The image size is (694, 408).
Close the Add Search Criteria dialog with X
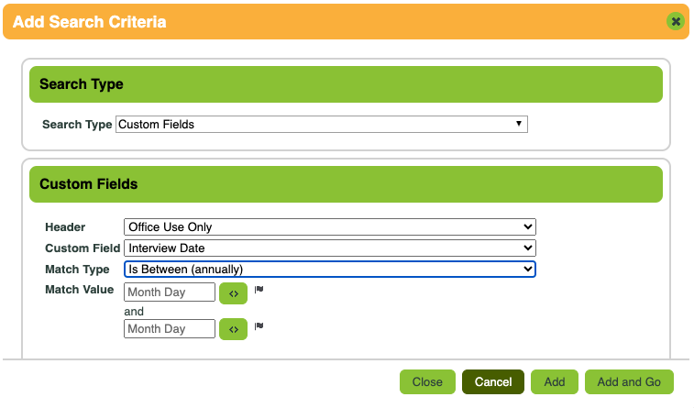(x=675, y=21)
